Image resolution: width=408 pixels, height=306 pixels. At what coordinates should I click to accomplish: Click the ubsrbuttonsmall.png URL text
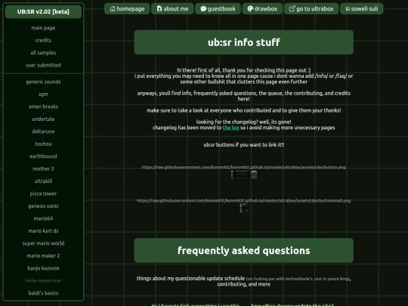coord(243,201)
